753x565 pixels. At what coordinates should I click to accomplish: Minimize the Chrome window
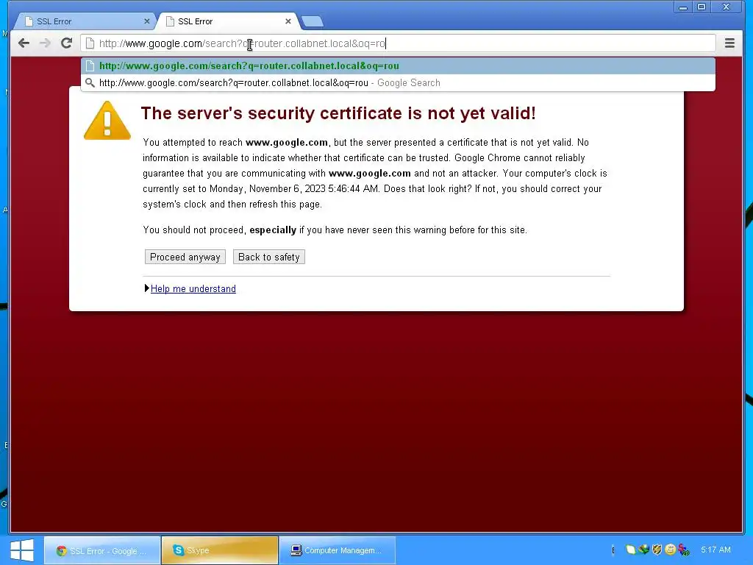tap(683, 7)
